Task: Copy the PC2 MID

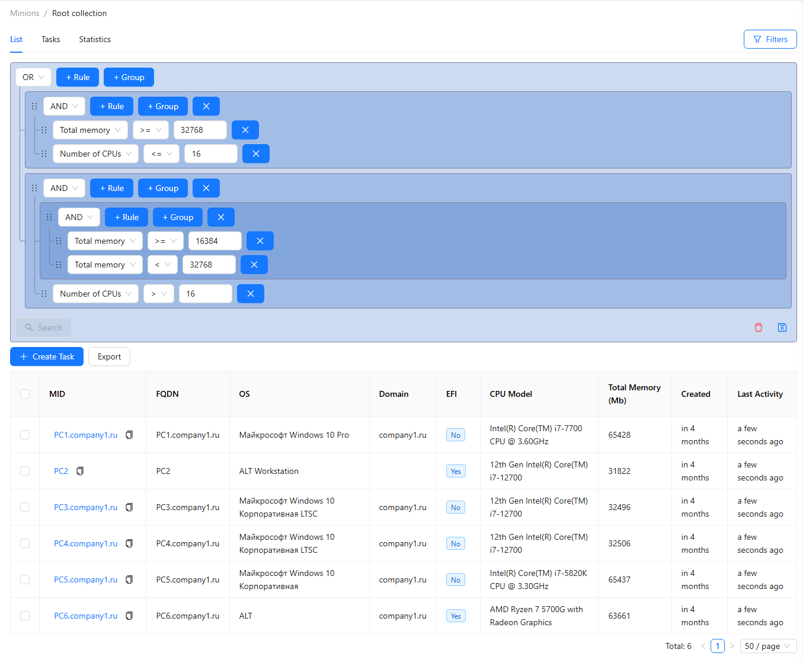Action: (x=80, y=471)
